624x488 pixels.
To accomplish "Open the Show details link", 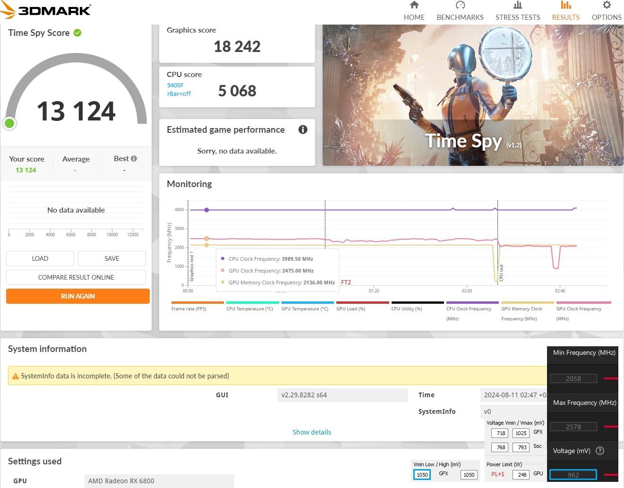I will point(312,432).
